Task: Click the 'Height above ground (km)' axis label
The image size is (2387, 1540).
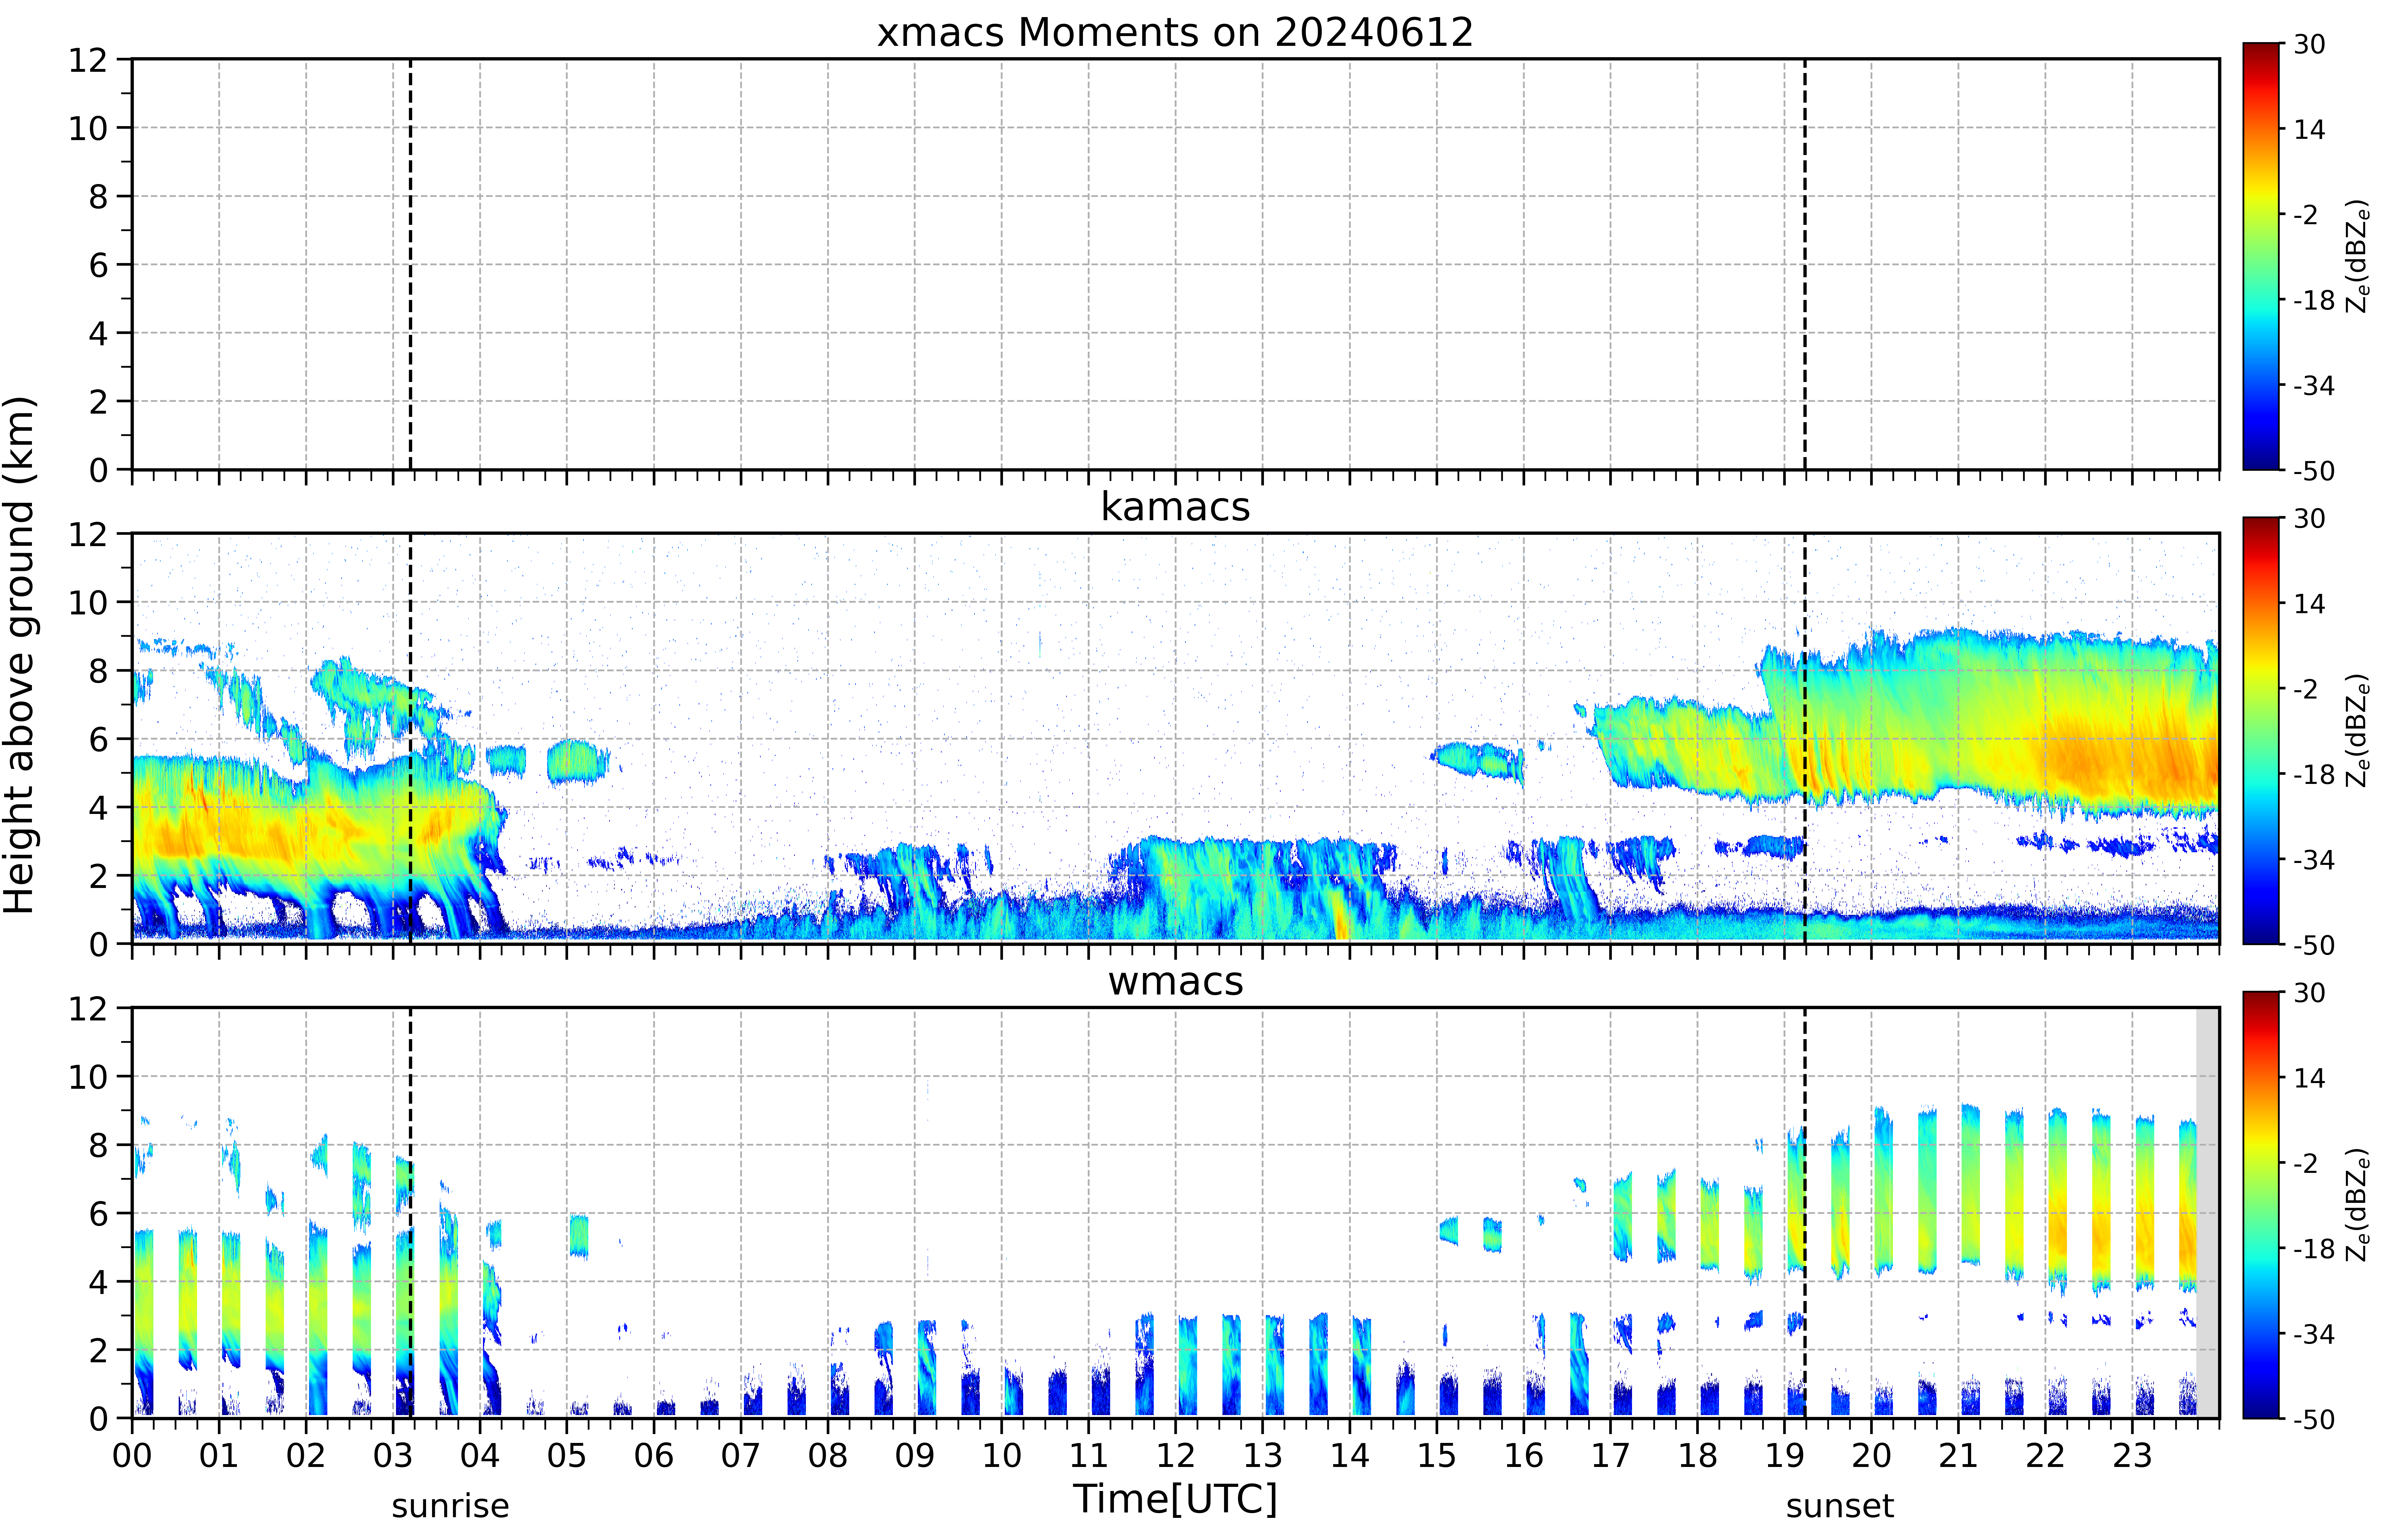Action: tap(20, 655)
